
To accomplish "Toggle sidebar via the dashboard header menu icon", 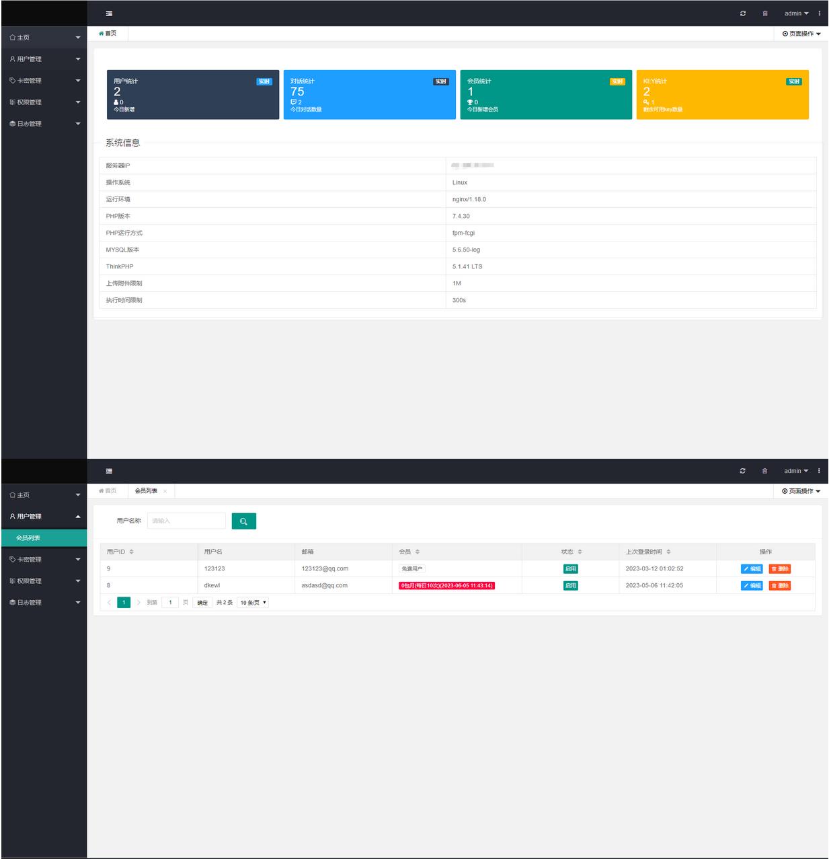I will pyautogui.click(x=109, y=13).
